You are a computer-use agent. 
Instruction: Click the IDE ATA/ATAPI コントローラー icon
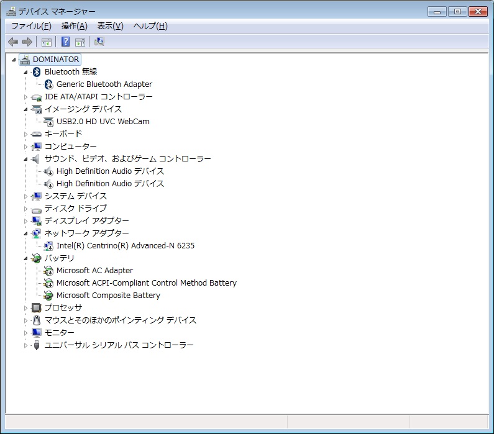point(37,97)
